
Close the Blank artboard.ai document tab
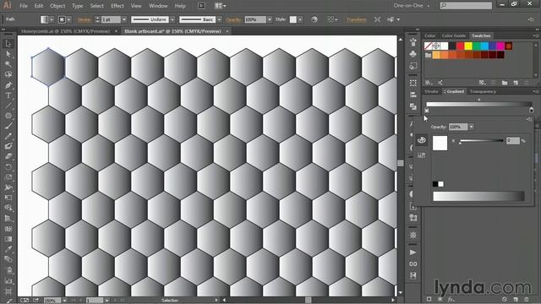click(227, 31)
